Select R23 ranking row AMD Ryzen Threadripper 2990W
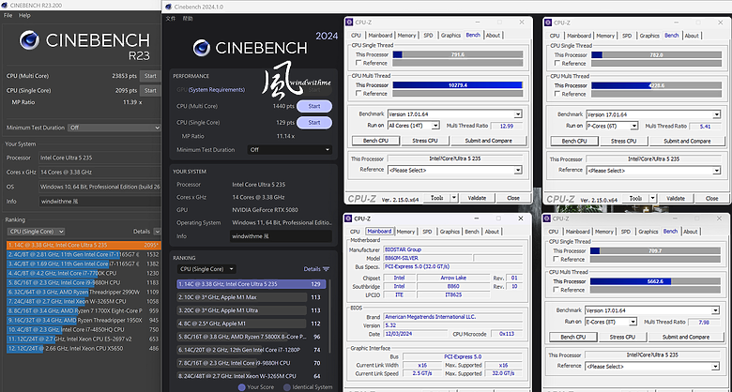This screenshot has height=392, width=732. point(84,293)
